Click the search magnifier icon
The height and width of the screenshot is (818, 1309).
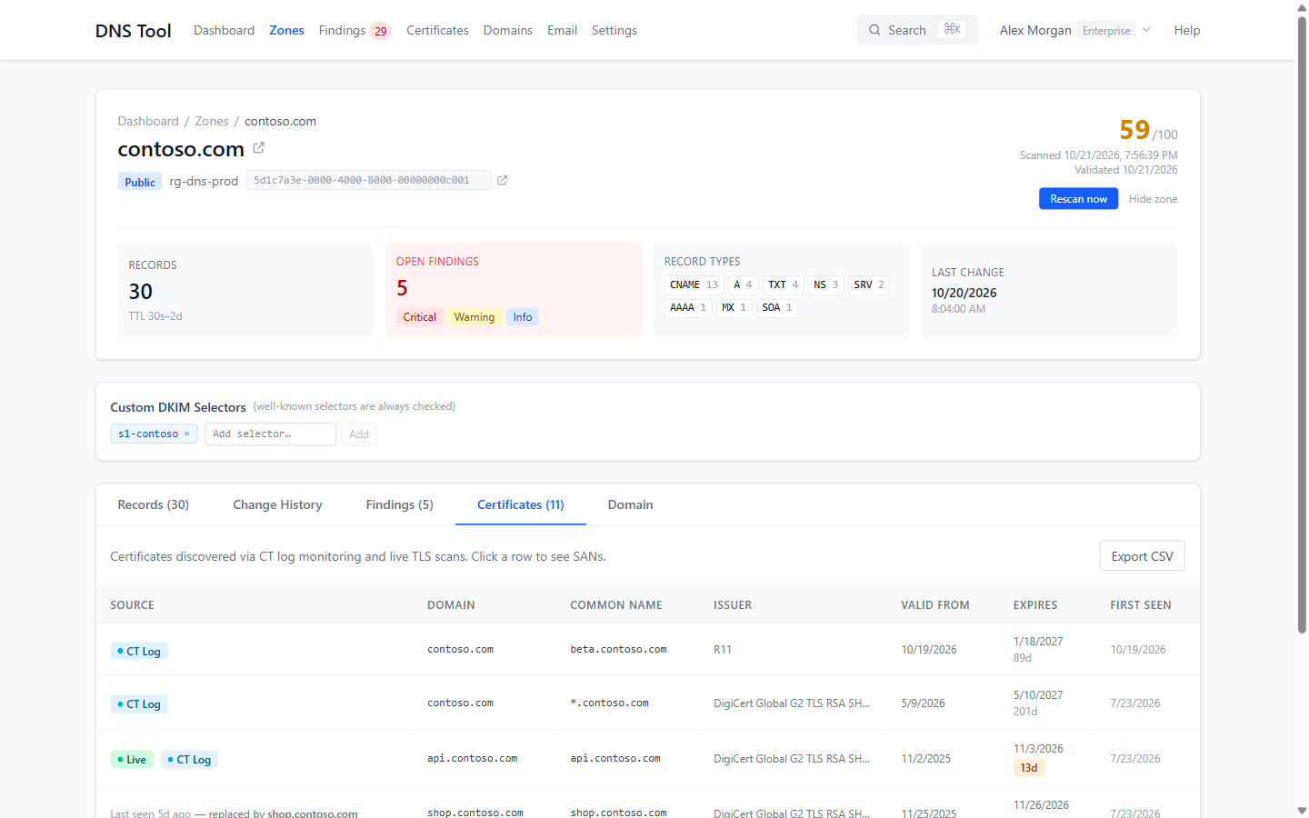click(x=874, y=30)
